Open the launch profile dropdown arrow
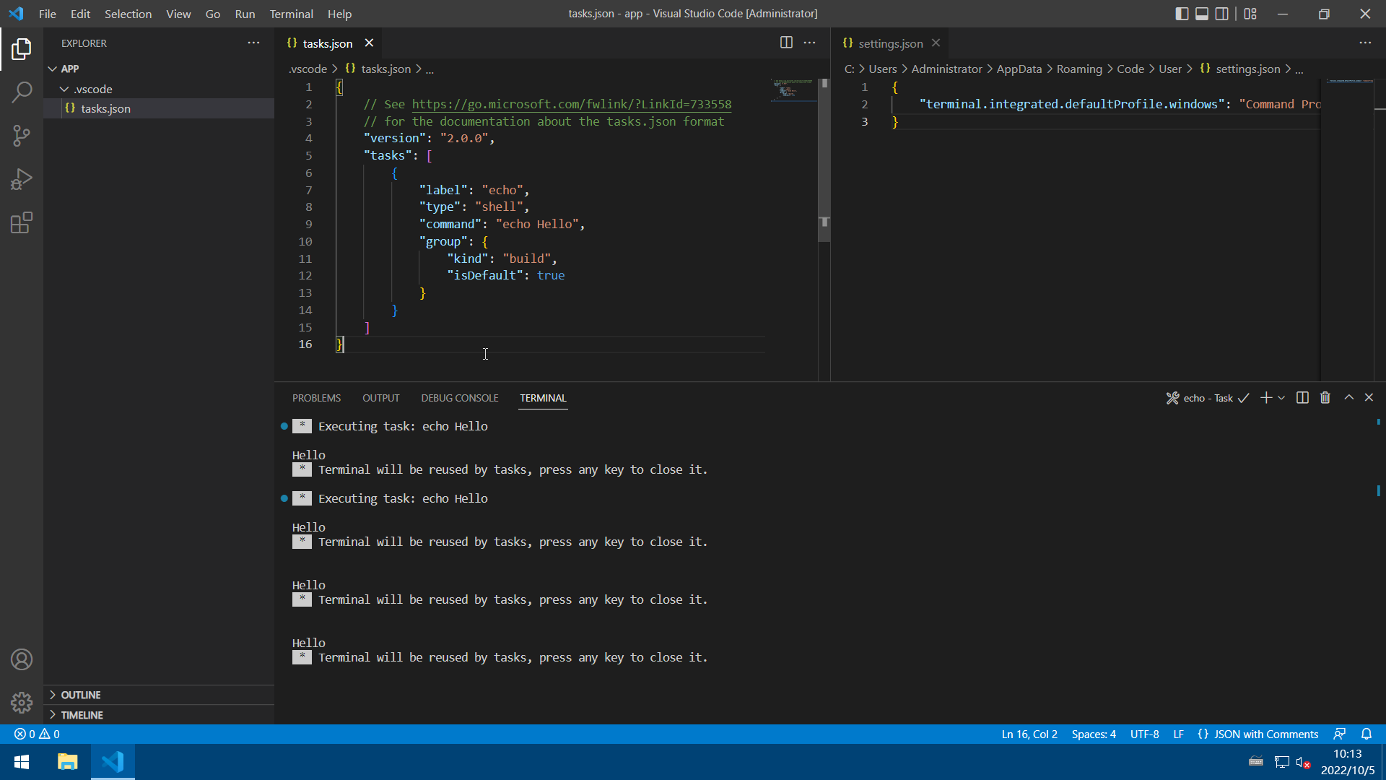Viewport: 1386px width, 780px height. coord(1281,398)
